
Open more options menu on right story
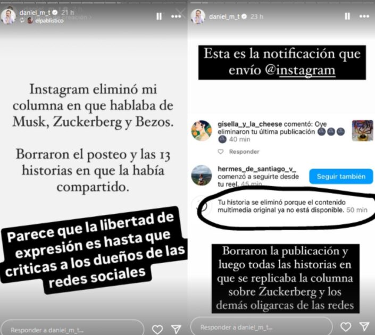[x=364, y=16]
